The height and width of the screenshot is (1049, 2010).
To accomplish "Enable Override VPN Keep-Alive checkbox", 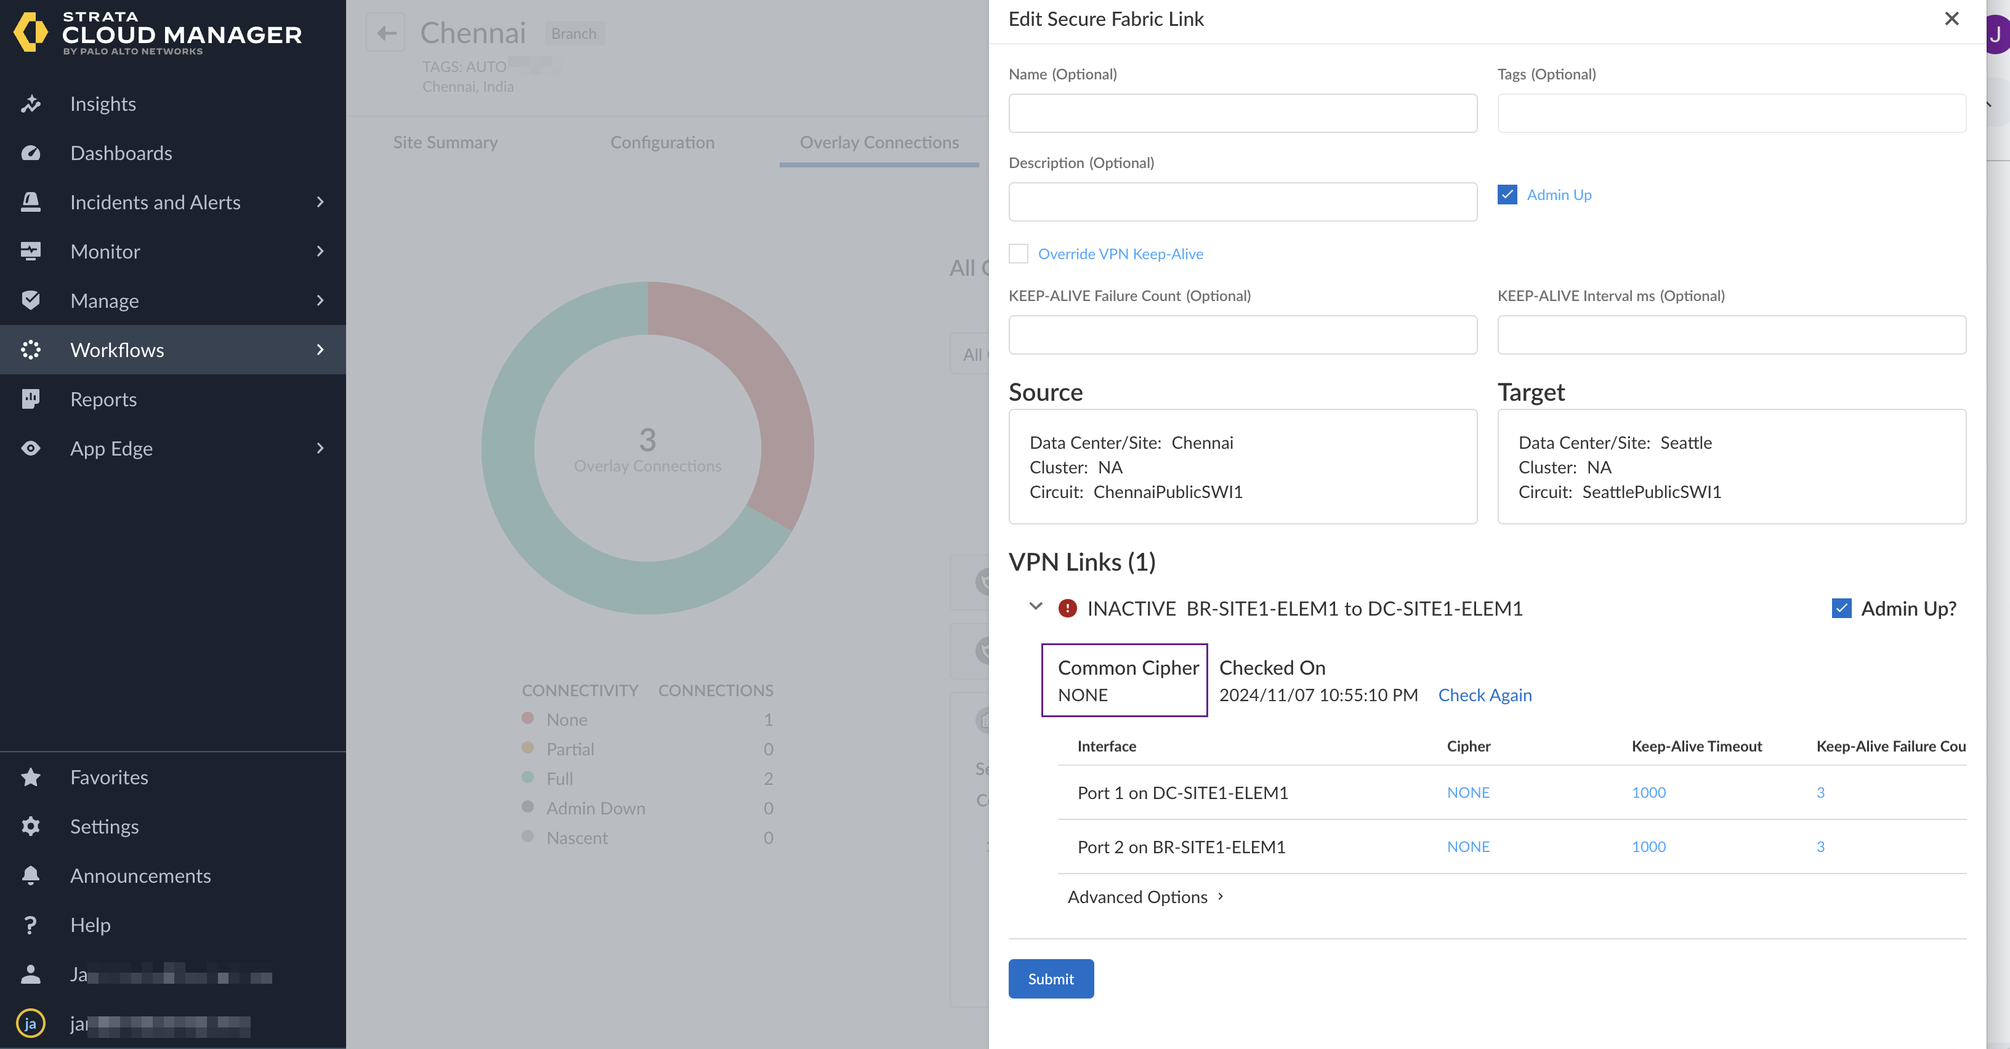I will (x=1019, y=254).
